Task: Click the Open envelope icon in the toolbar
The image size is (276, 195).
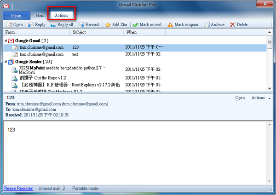Action: click(x=9, y=25)
